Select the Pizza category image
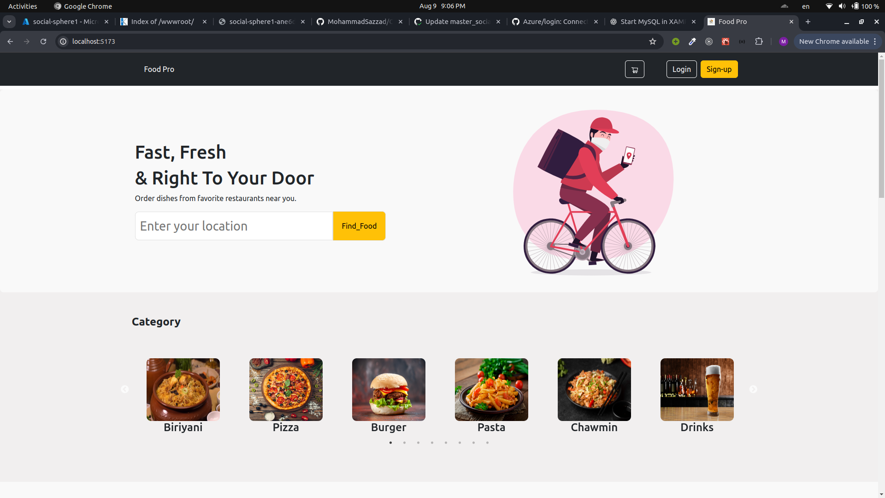The image size is (885, 498). pos(286,390)
